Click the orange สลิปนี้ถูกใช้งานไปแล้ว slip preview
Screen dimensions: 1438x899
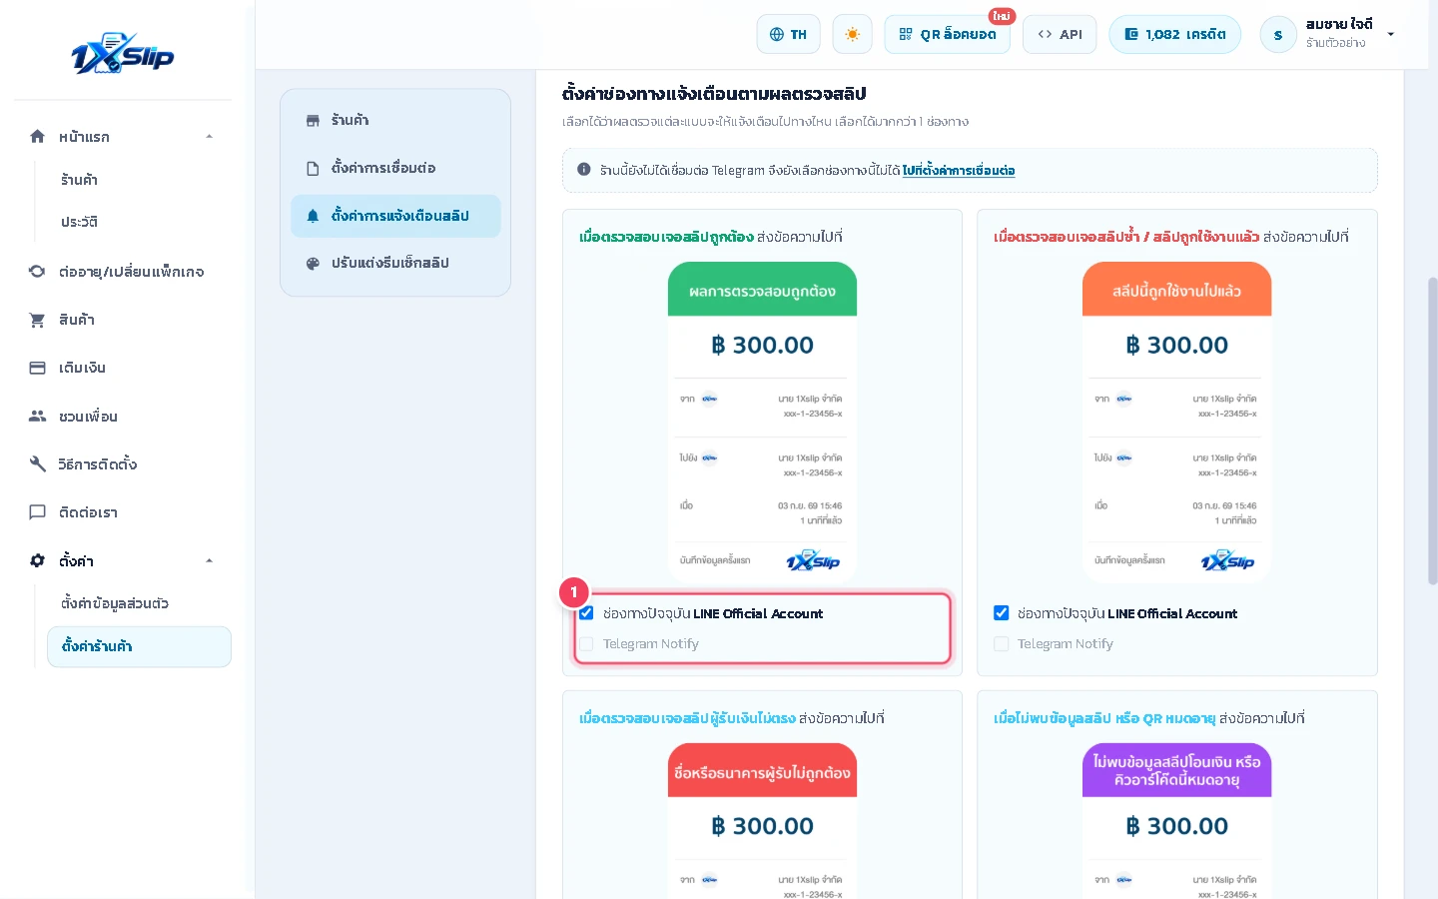[x=1176, y=423]
